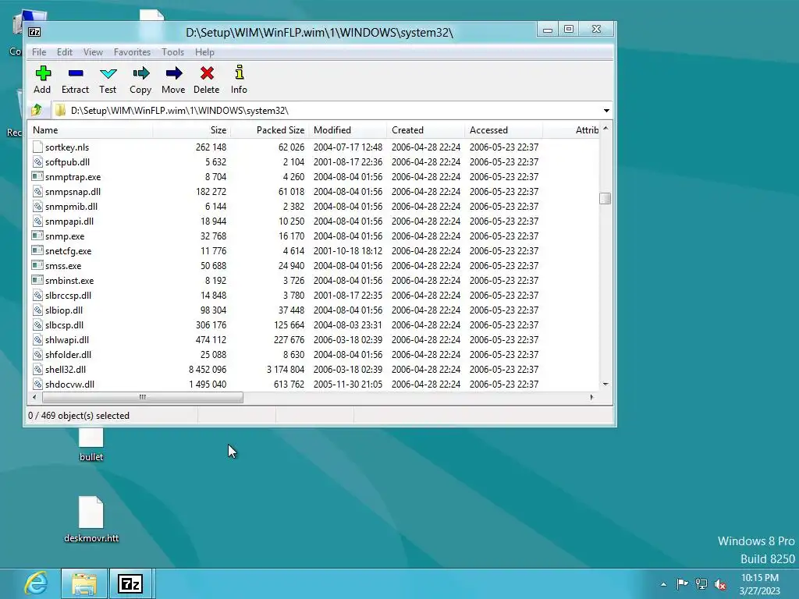Open the Tools menu
799x599 pixels.
172,52
